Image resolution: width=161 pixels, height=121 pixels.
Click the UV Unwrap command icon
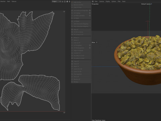(72, 13)
